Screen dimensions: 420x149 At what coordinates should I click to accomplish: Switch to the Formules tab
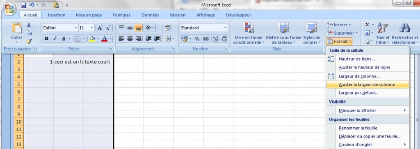pos(121,15)
